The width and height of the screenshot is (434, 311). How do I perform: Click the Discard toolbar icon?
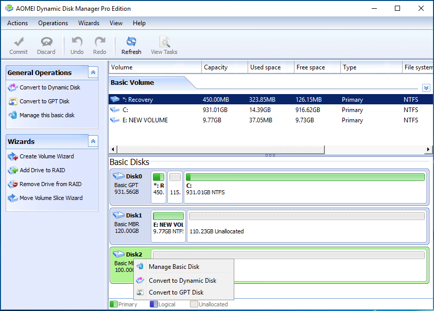click(46, 42)
